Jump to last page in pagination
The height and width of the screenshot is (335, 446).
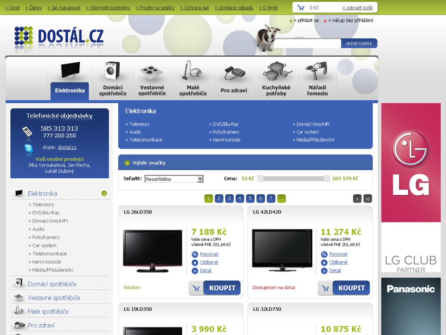[368, 199]
